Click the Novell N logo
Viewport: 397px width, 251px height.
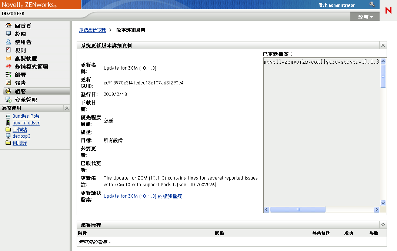(x=388, y=10)
